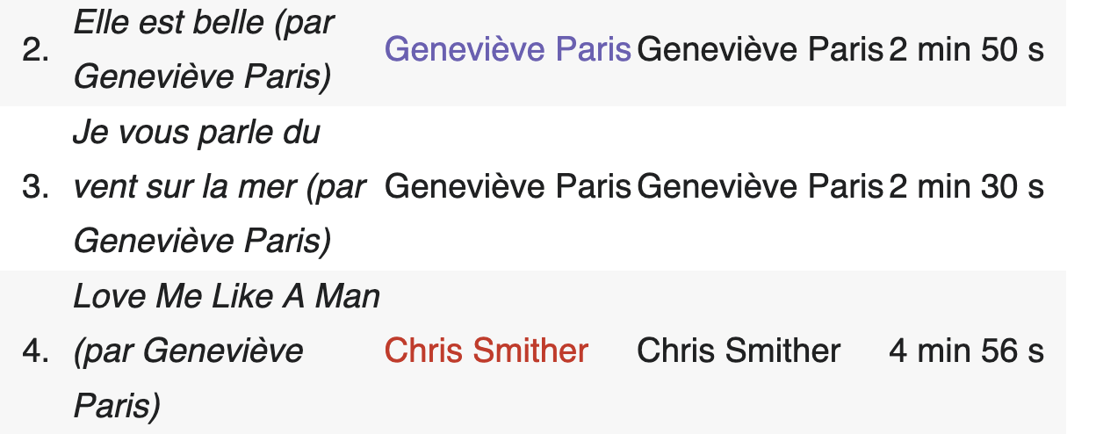Screen dimensions: 1096x434
Task: Click the duration '2 min 50 s'
Action: 966,50
